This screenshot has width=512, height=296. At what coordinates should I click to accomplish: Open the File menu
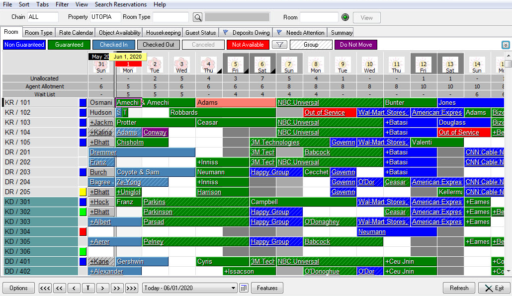pyautogui.click(x=7, y=4)
